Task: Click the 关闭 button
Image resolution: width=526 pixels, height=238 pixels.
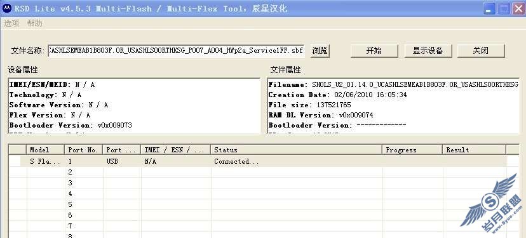Action: click(x=481, y=51)
